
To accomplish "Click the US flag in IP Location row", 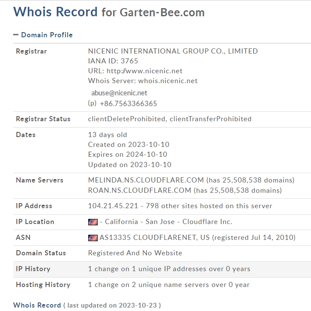I will coord(93,222).
